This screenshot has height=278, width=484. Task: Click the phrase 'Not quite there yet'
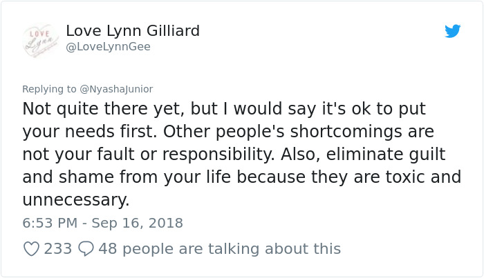pyautogui.click(x=104, y=109)
